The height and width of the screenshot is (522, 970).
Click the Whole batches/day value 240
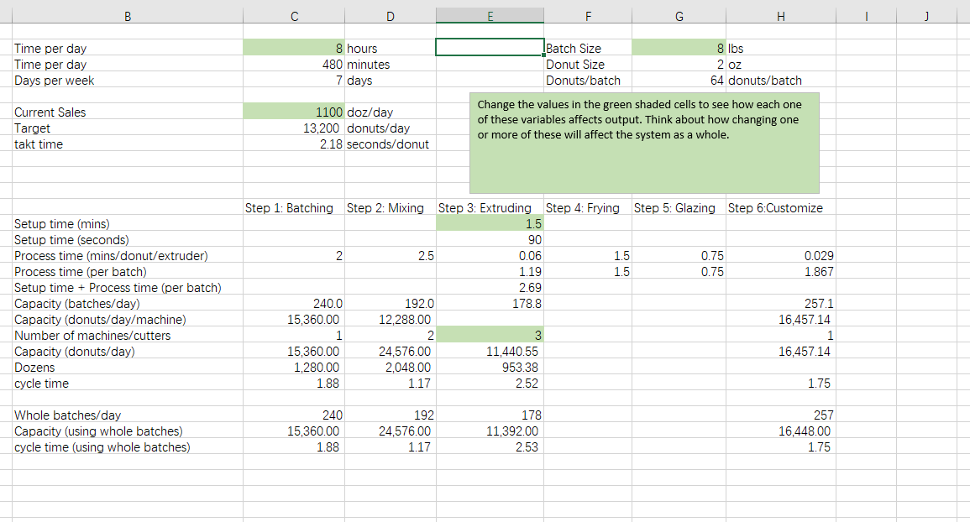294,415
